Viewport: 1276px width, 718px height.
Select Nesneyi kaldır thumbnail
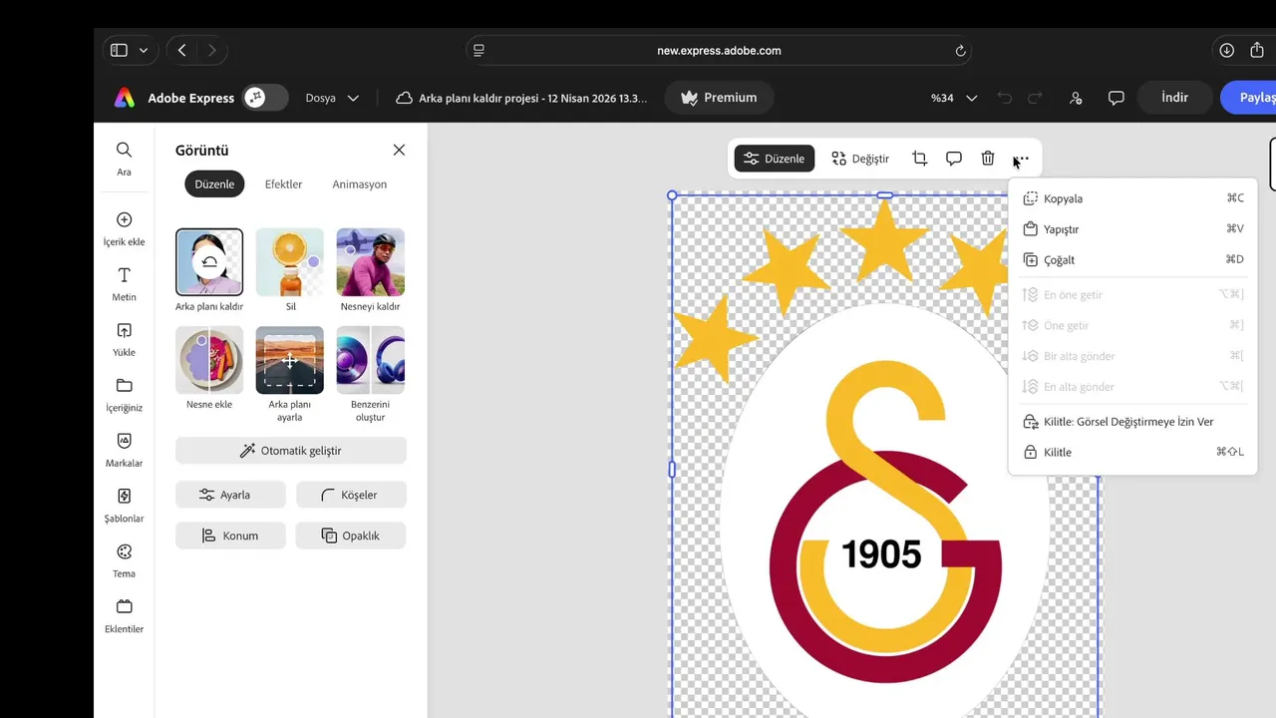click(371, 262)
